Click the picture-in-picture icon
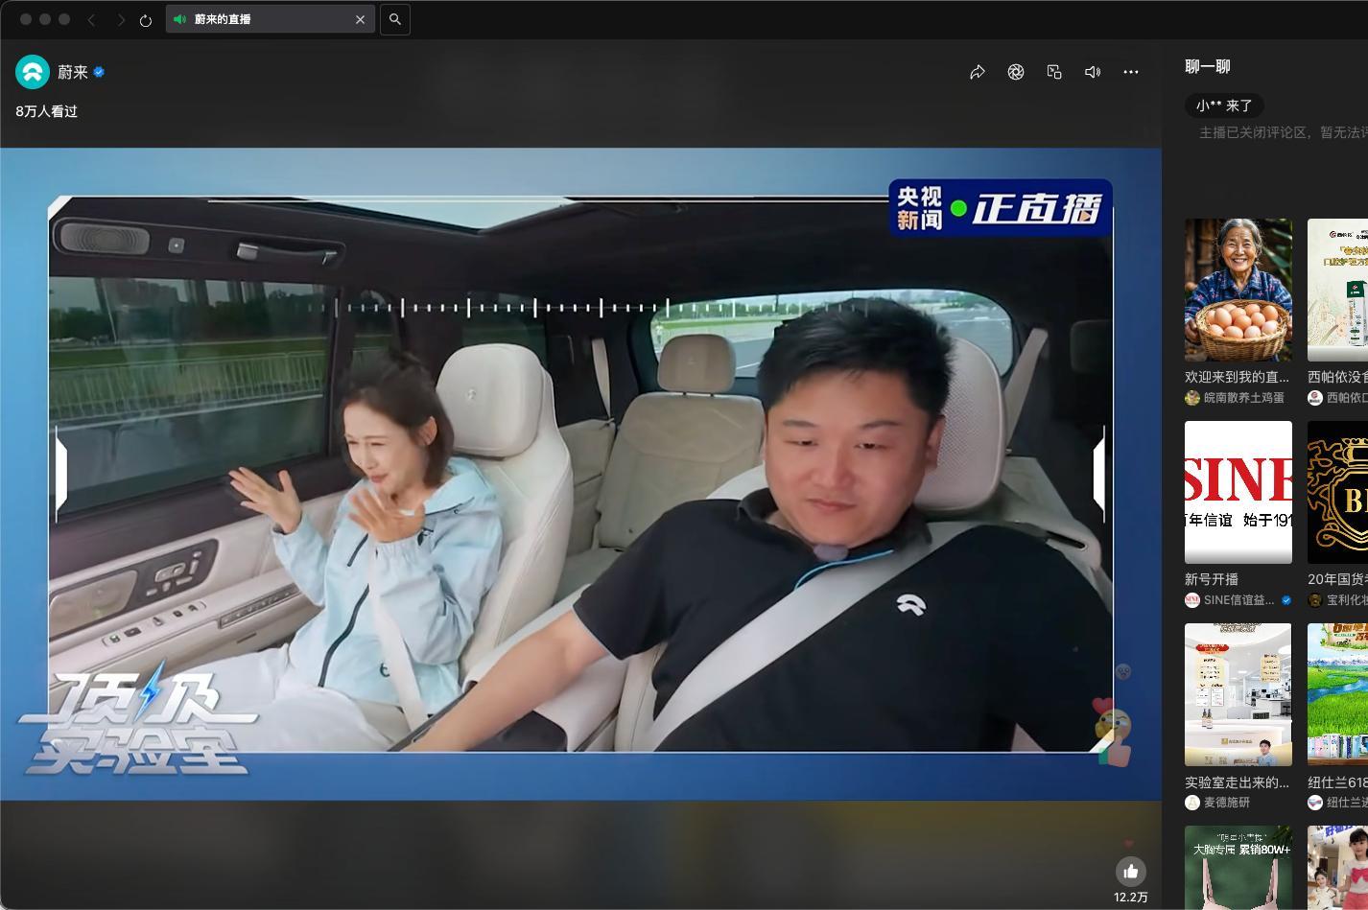Viewport: 1368px width, 910px height. (1054, 72)
